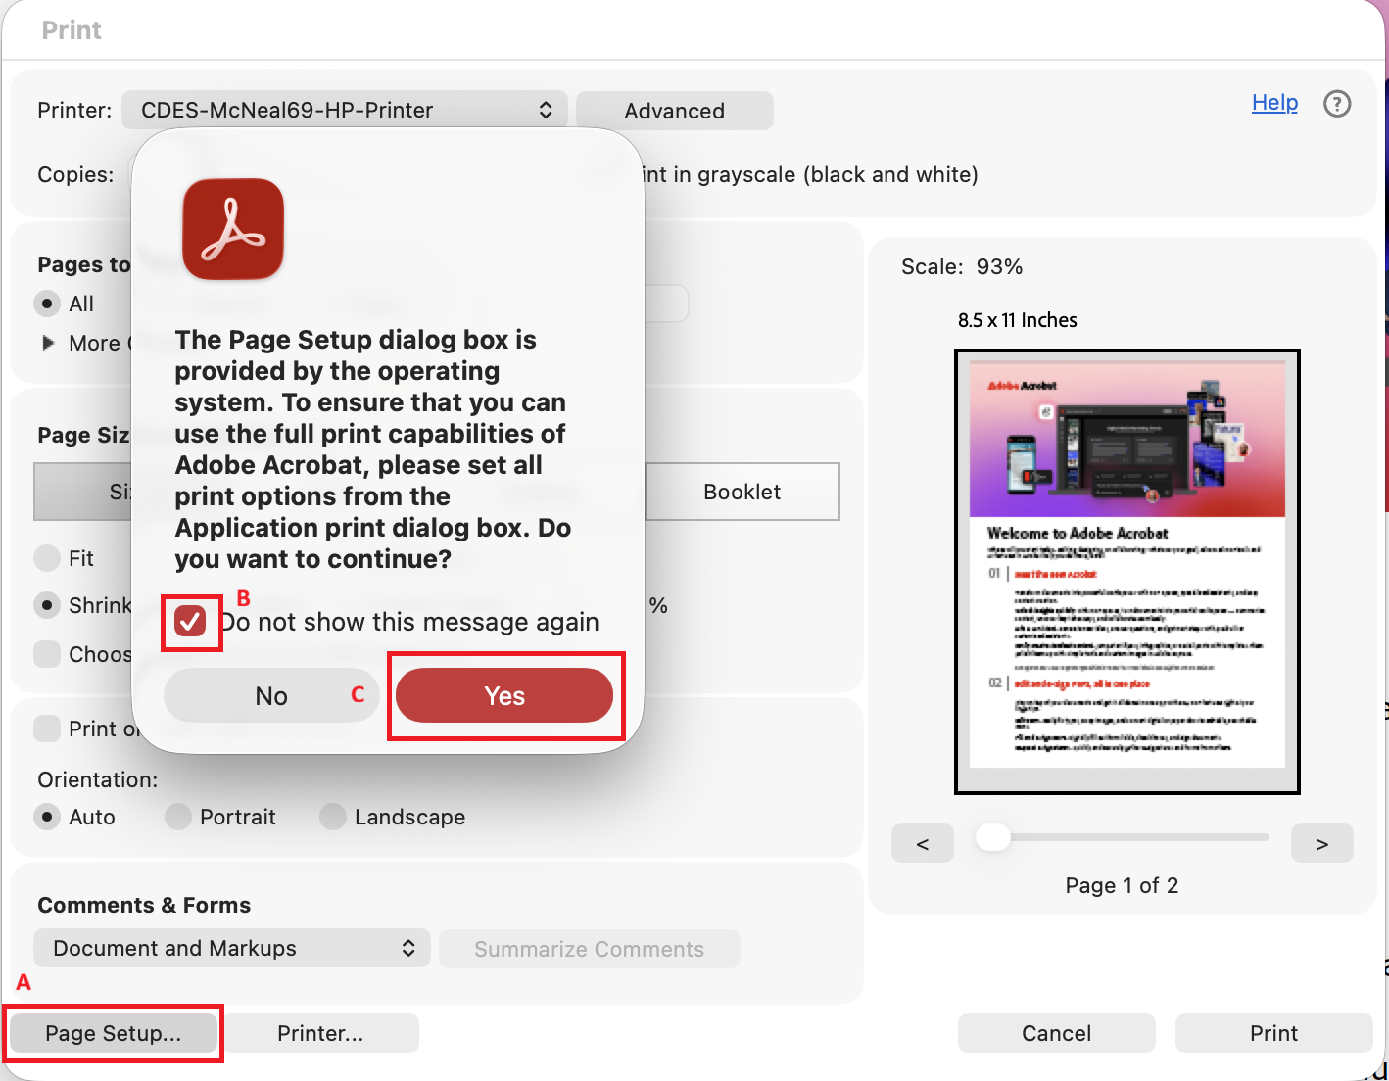Click the document page preview thumbnail
The image size is (1389, 1081).
coord(1127,571)
